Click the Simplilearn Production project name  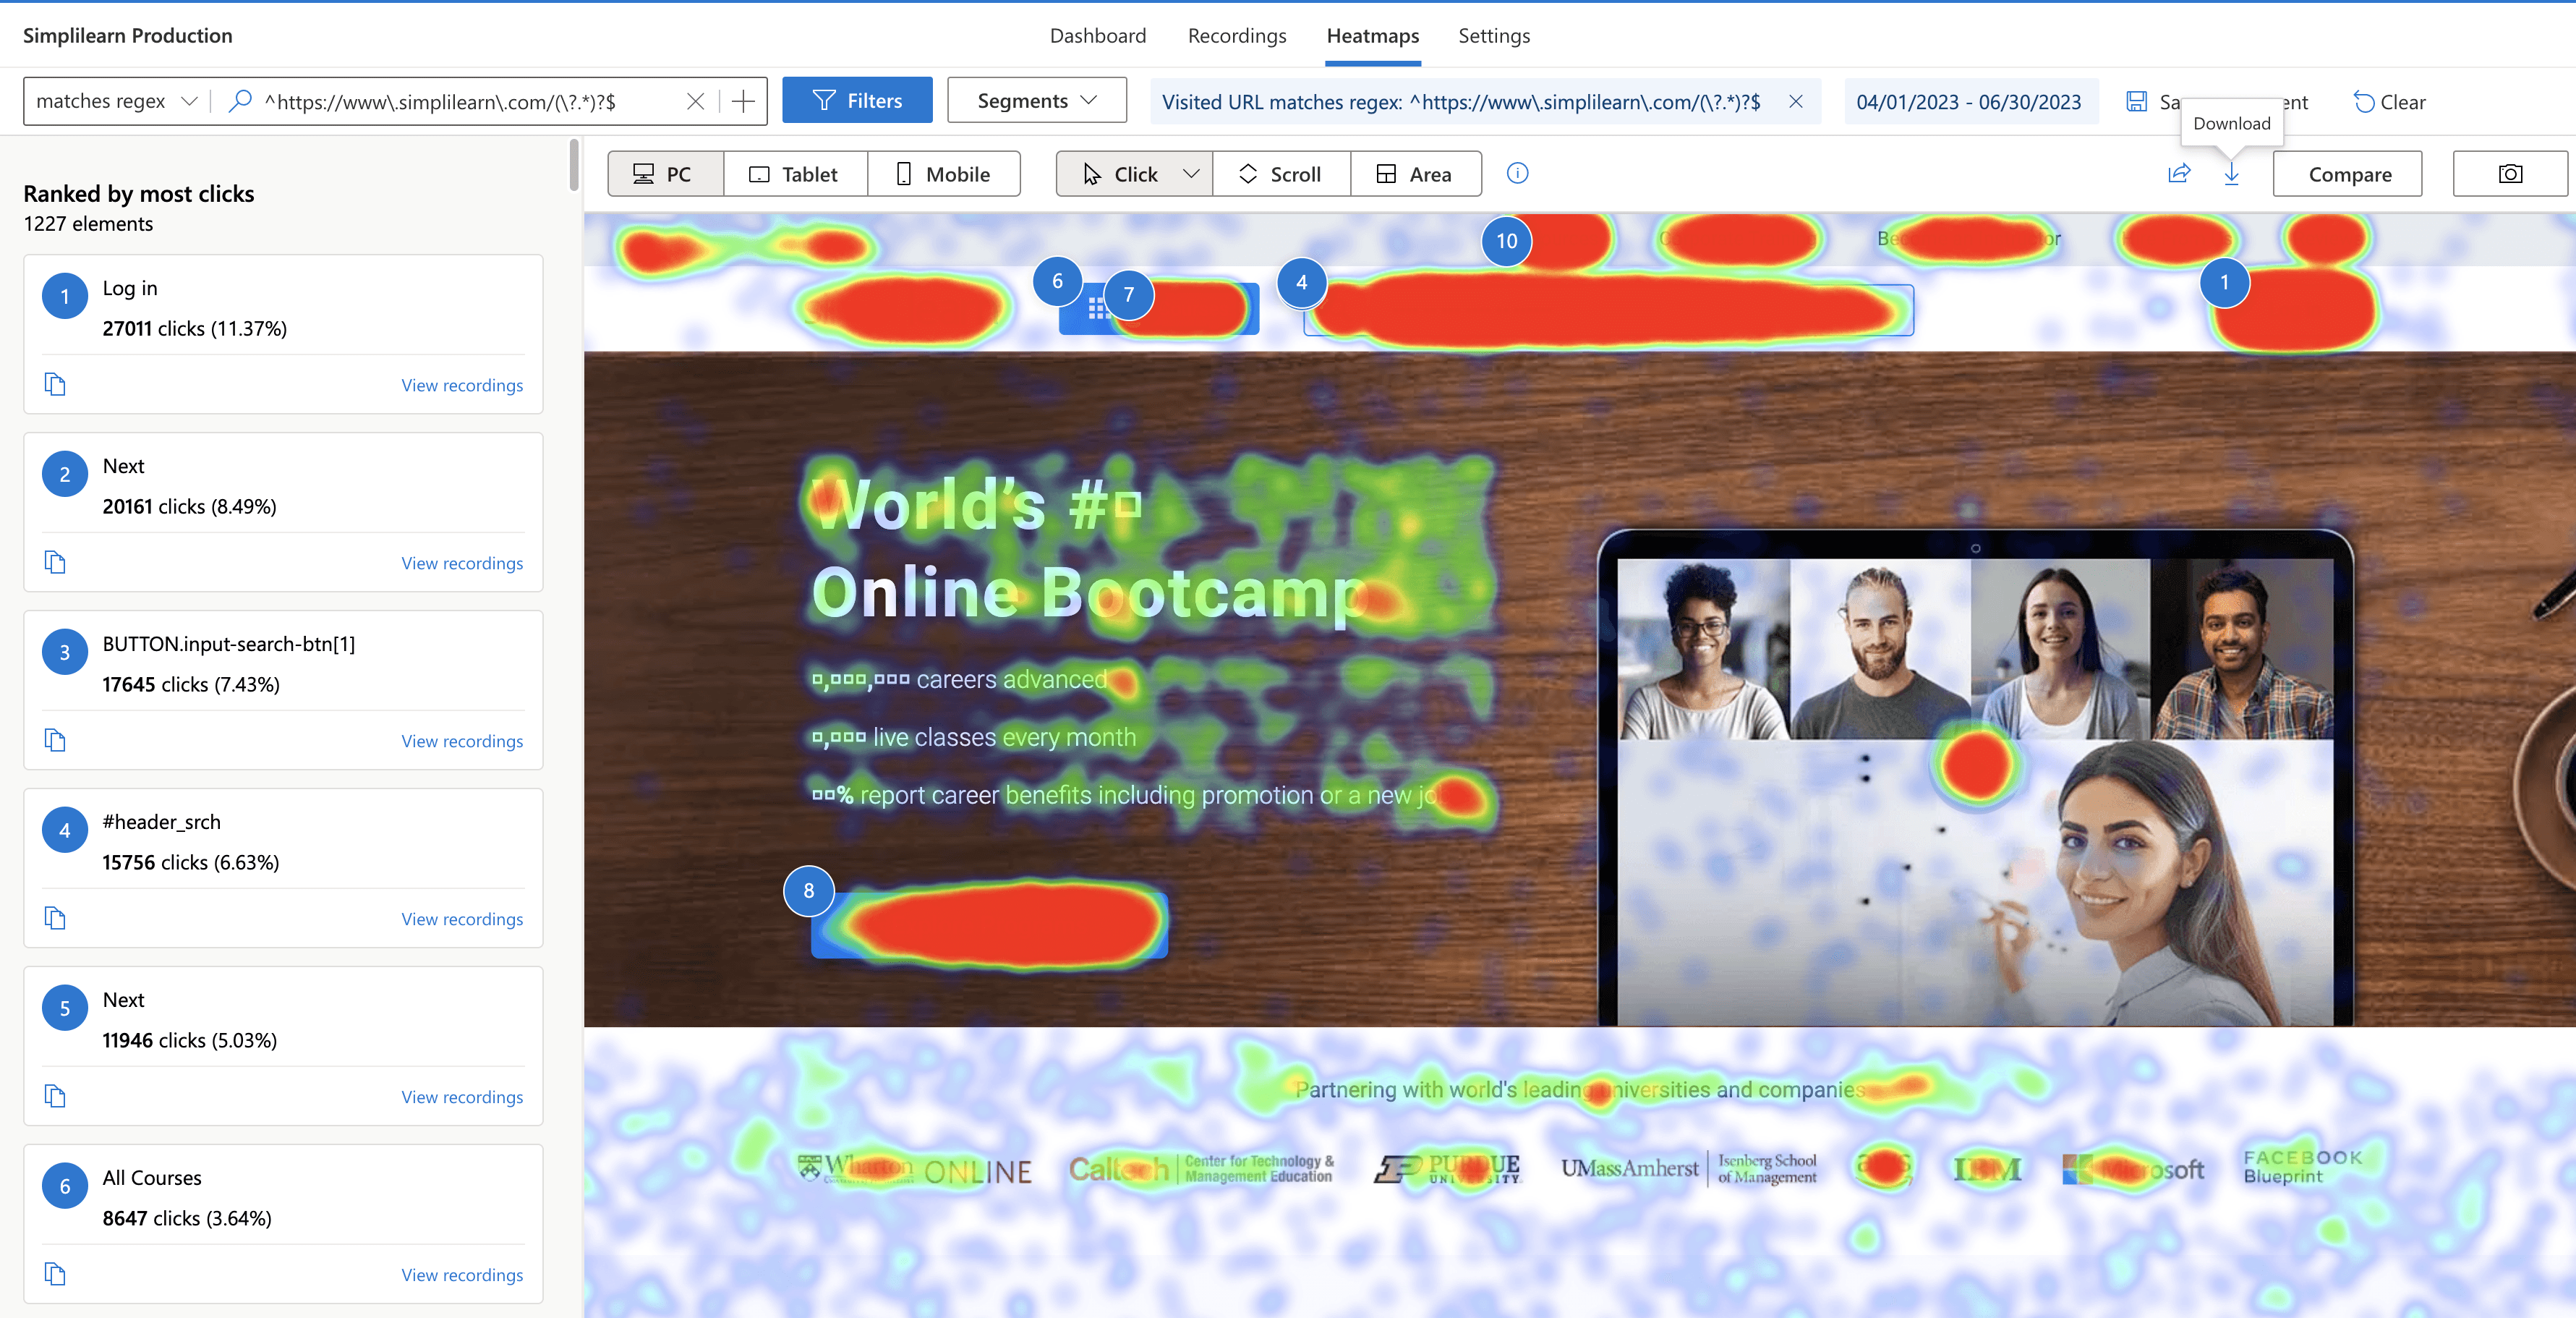pyautogui.click(x=128, y=36)
